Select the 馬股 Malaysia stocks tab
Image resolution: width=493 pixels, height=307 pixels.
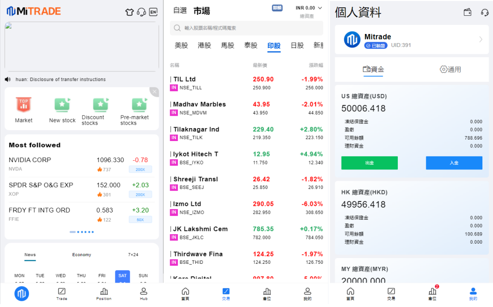[x=228, y=46]
